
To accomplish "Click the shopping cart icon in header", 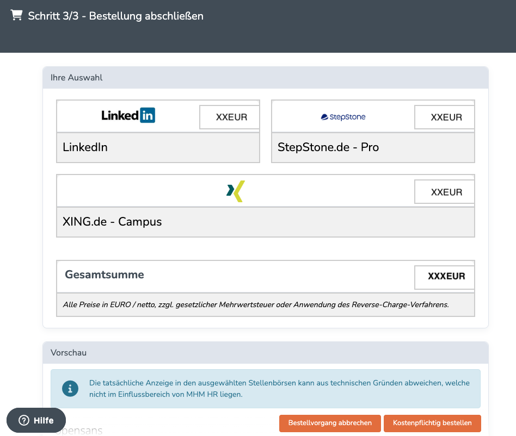I will (x=16, y=15).
